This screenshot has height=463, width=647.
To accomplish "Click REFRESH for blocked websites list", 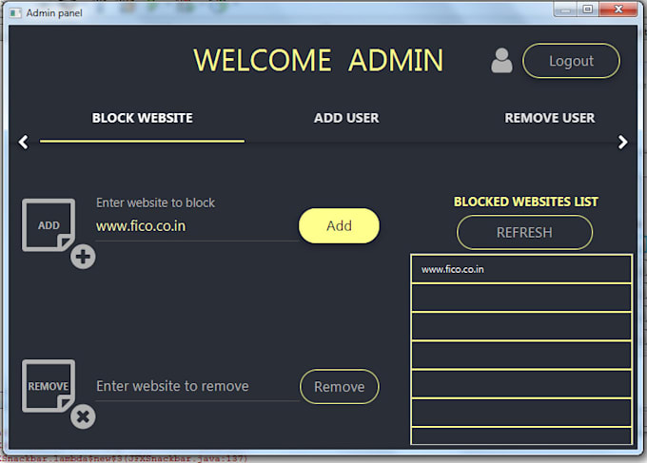I will tap(524, 233).
